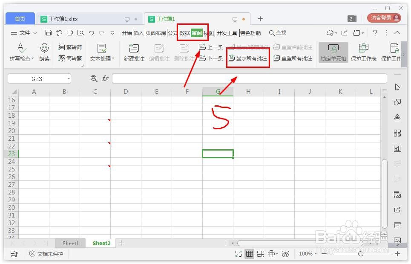Image resolution: width=411 pixels, height=264 pixels.
Task: Switch to the Sheet1 worksheet tab
Action: click(x=70, y=243)
